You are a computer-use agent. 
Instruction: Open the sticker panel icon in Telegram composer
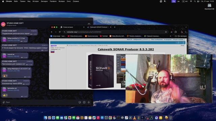(x=80, y=102)
